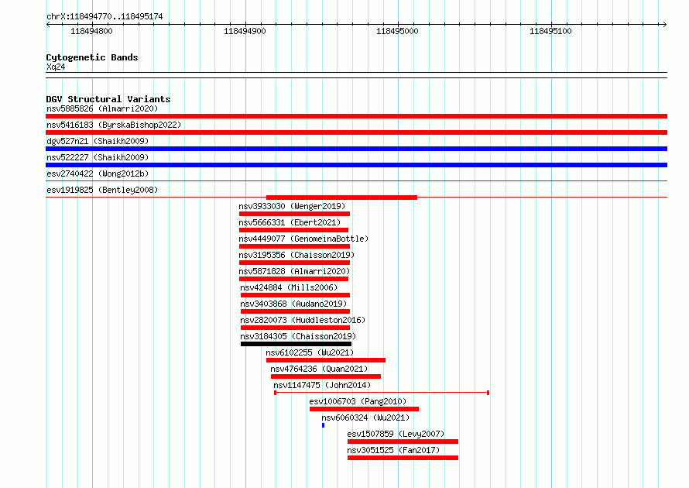
Task: Click the nsv3184305 (Chaisson2019) label
Action: (298, 336)
